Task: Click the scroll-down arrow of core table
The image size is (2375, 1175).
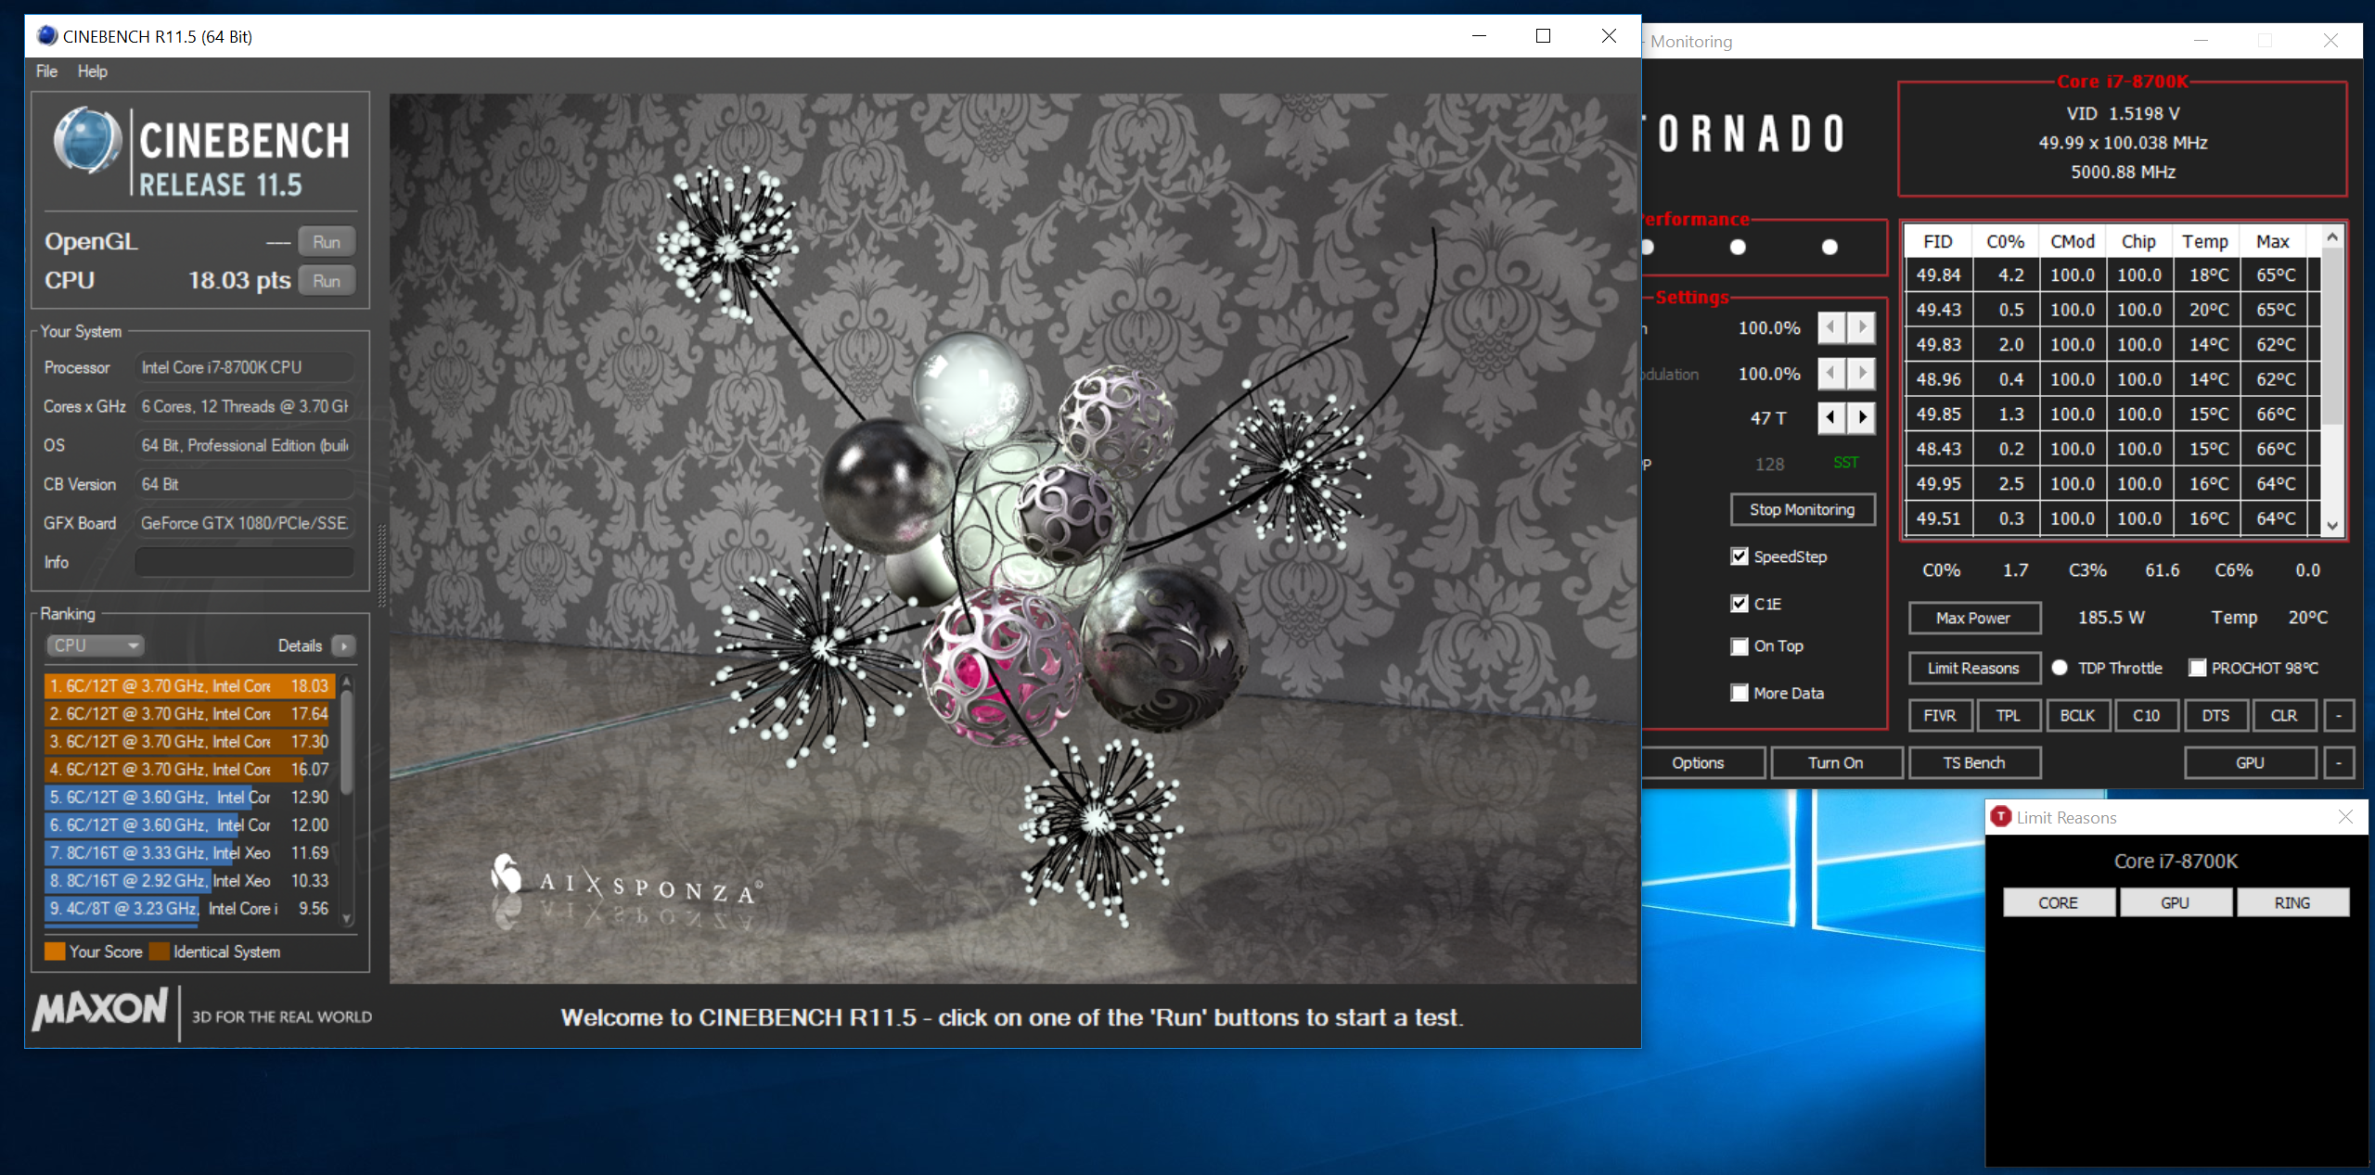Action: (x=2332, y=526)
